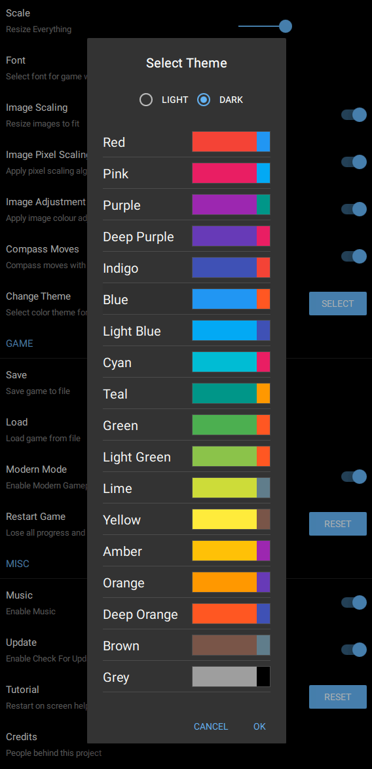Screen dimensions: 372x769
Task: Click the Scale slider handle
Action: pyautogui.click(x=286, y=26)
